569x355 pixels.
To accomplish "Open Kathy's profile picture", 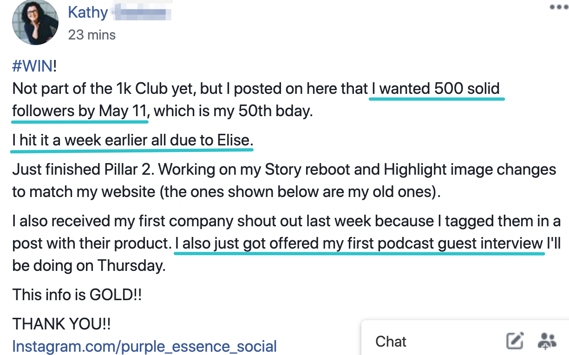I will [x=35, y=22].
